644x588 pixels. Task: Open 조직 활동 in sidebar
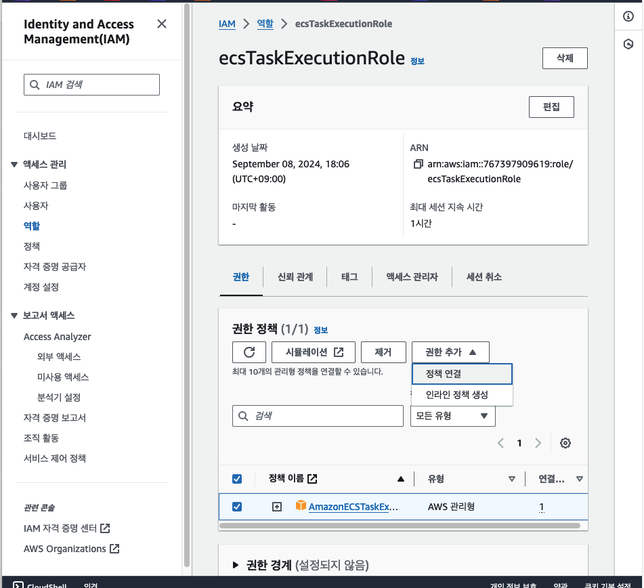click(41, 438)
